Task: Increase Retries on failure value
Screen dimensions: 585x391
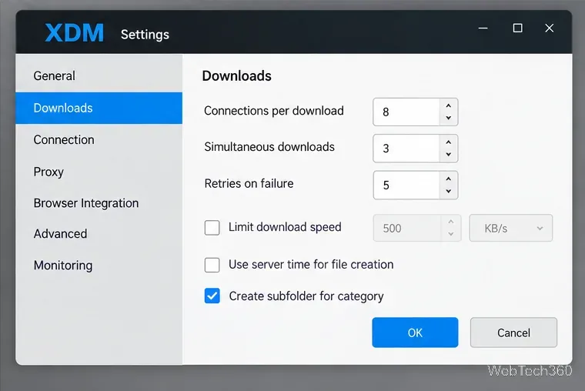Action: click(x=449, y=179)
